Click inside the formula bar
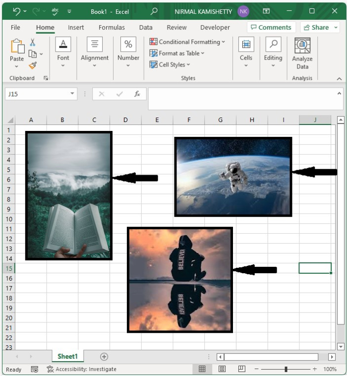The image size is (347, 376). pos(242,99)
